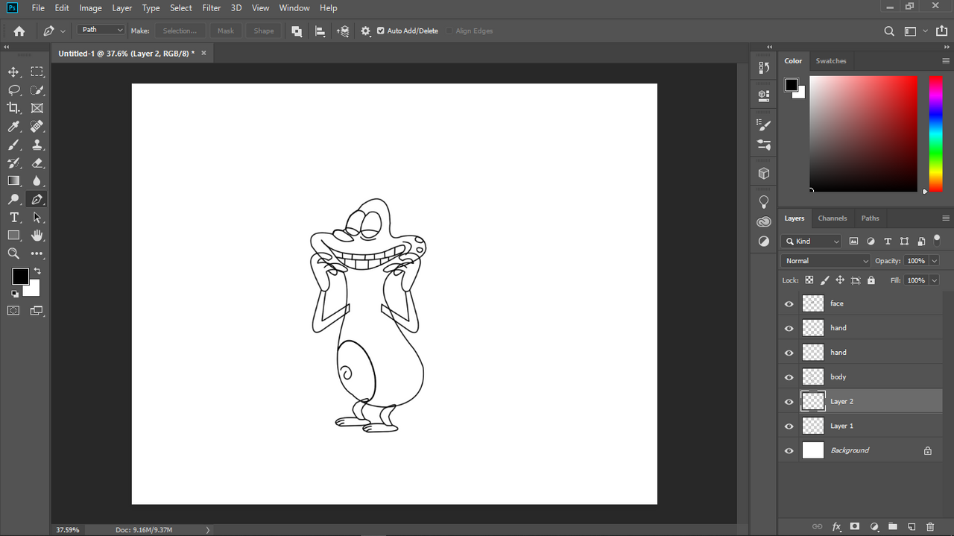
Task: Open pen settings gear icon
Action: 365,31
